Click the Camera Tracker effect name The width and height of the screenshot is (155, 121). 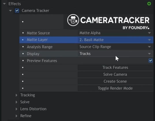[36, 11]
